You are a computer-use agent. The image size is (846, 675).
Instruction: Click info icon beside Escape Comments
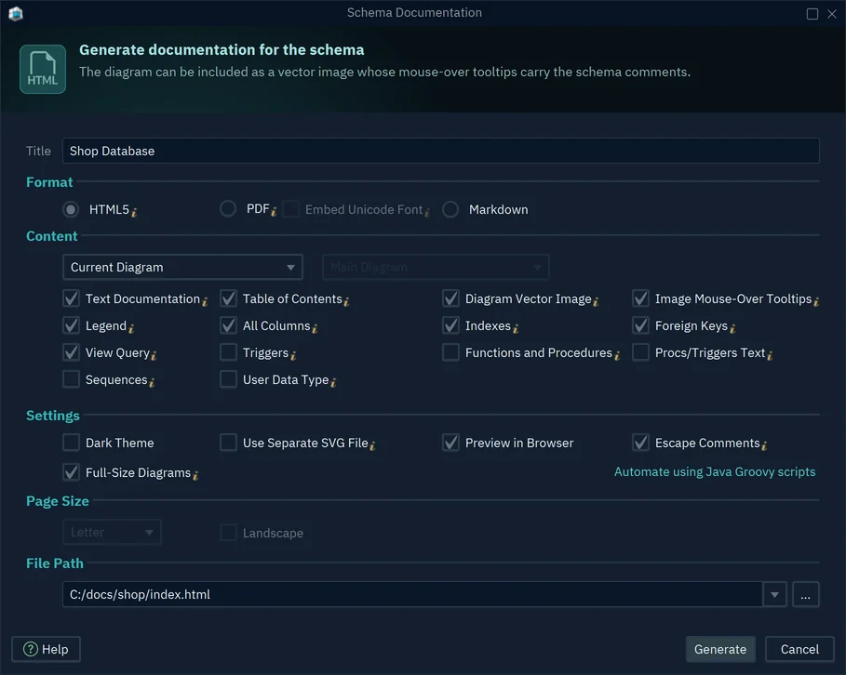pos(764,445)
